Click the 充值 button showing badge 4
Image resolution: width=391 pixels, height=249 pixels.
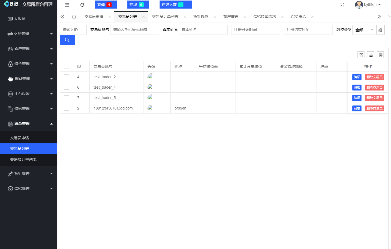[x=106, y=5]
